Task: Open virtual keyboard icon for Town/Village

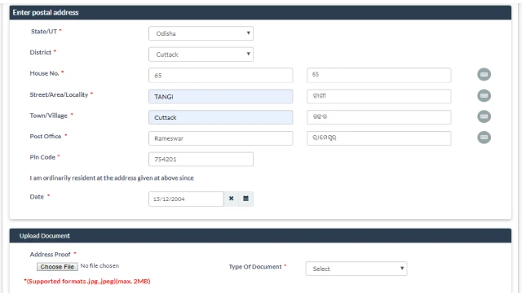Action: click(x=484, y=116)
